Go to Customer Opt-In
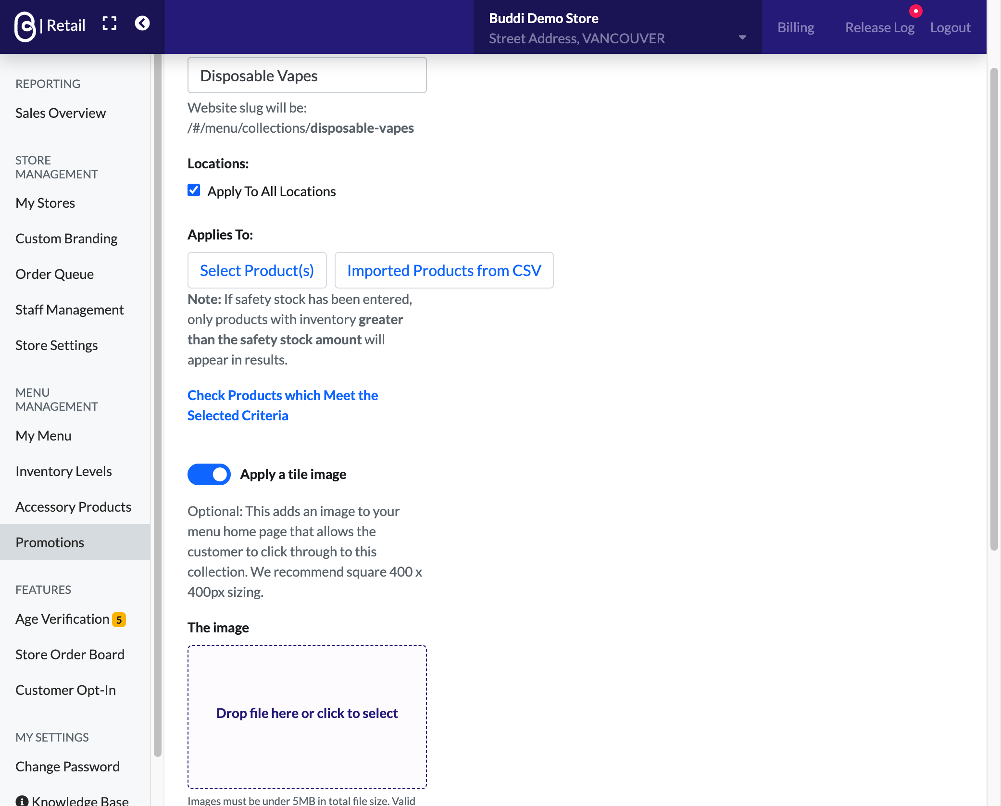This screenshot has height=806, width=1001. pyautogui.click(x=65, y=690)
